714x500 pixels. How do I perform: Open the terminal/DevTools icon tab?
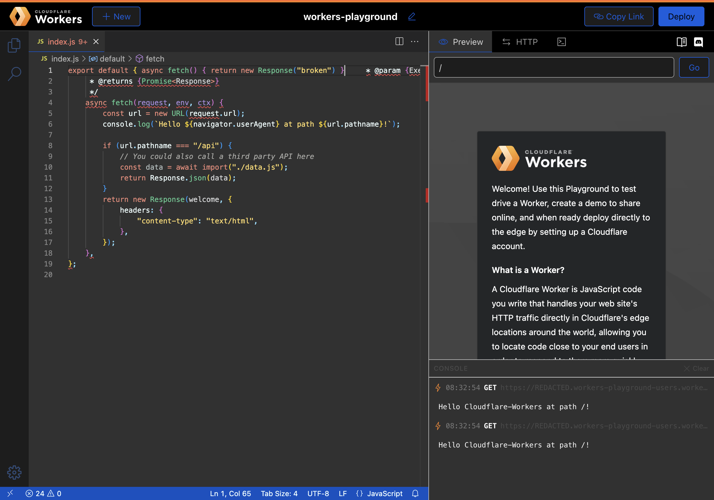tap(561, 42)
